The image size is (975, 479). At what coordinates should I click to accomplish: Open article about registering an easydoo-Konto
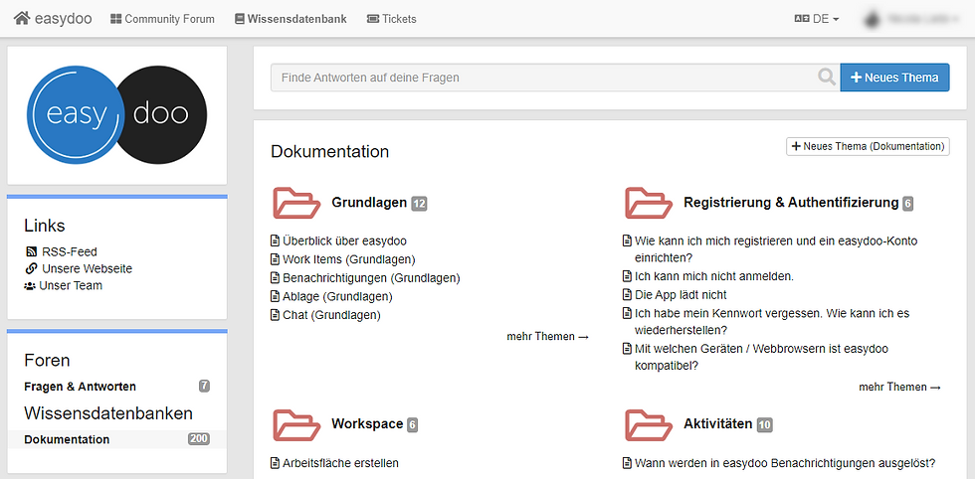click(x=776, y=249)
